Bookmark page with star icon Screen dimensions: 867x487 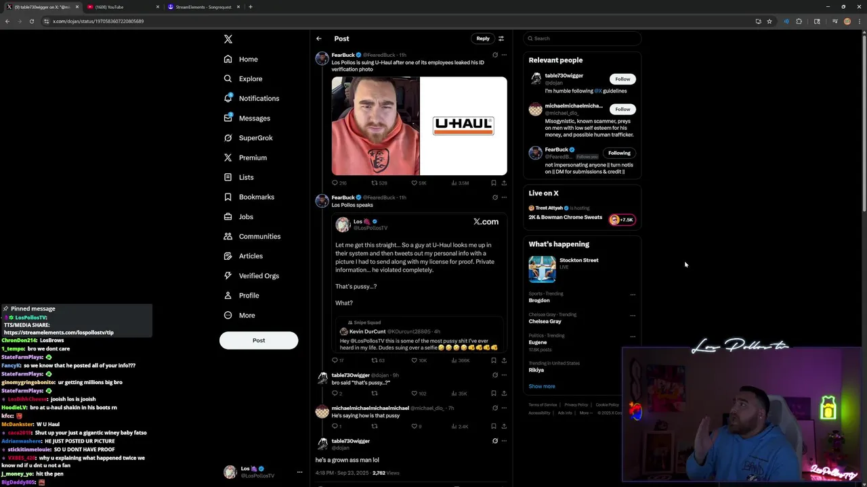[769, 21]
